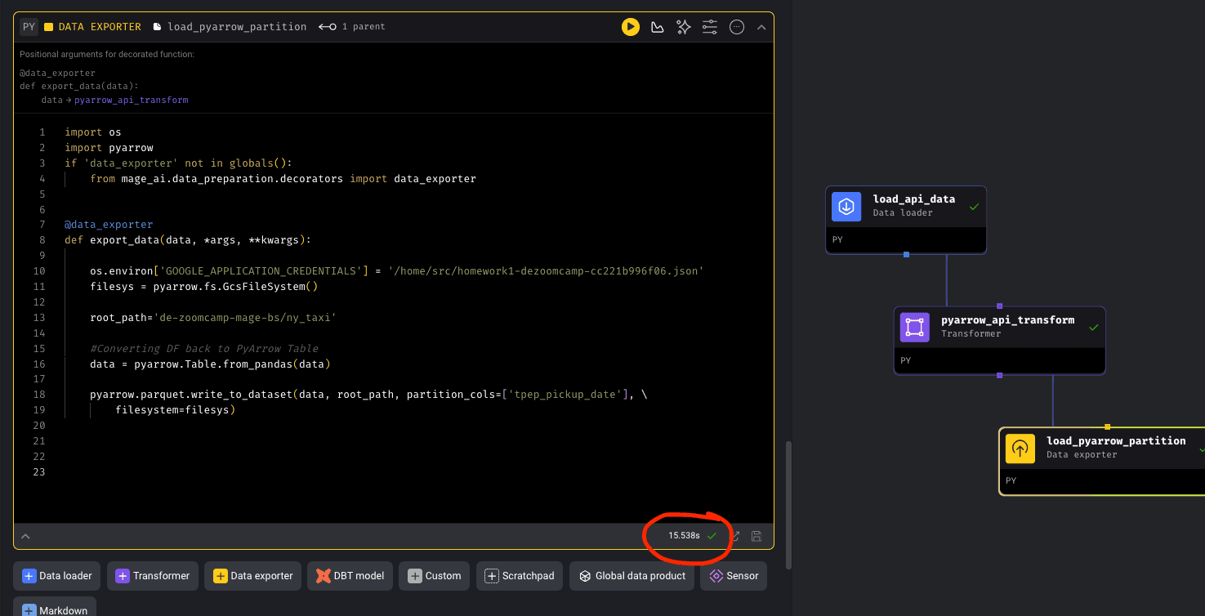Add a Sensor block
The image size is (1205, 616).
point(734,576)
